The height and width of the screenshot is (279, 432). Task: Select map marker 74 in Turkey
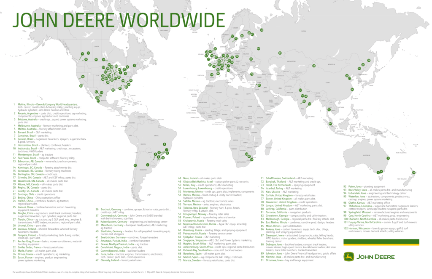252,74
